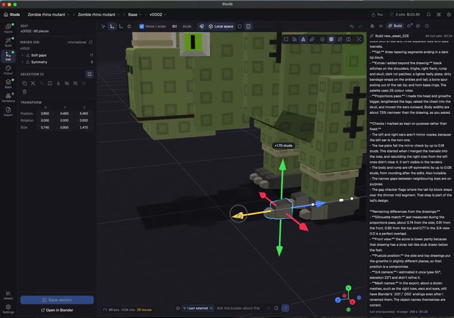The height and width of the screenshot is (318, 454).
Task: Open the Colour panel in the sidebar
Action: tap(8, 70)
